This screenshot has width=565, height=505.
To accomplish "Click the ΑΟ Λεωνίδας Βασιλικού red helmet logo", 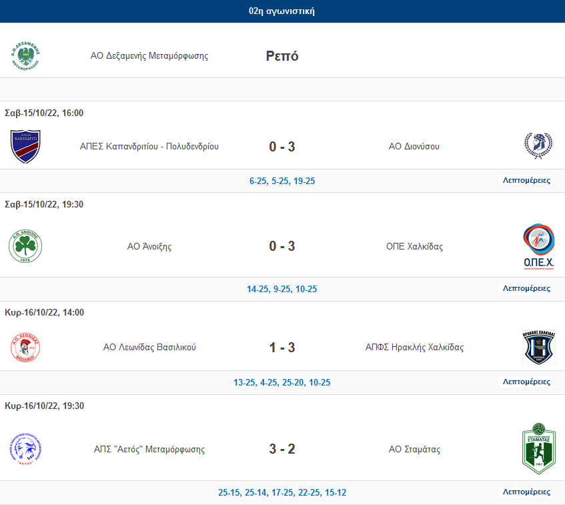I will (25, 348).
